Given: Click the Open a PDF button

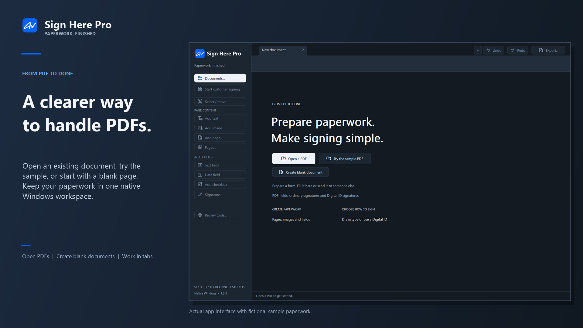Looking at the screenshot, I should [294, 159].
